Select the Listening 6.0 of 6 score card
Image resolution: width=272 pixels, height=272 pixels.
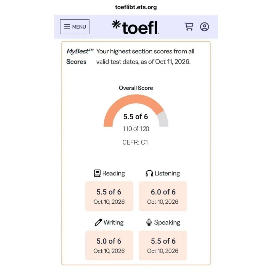tap(163, 197)
